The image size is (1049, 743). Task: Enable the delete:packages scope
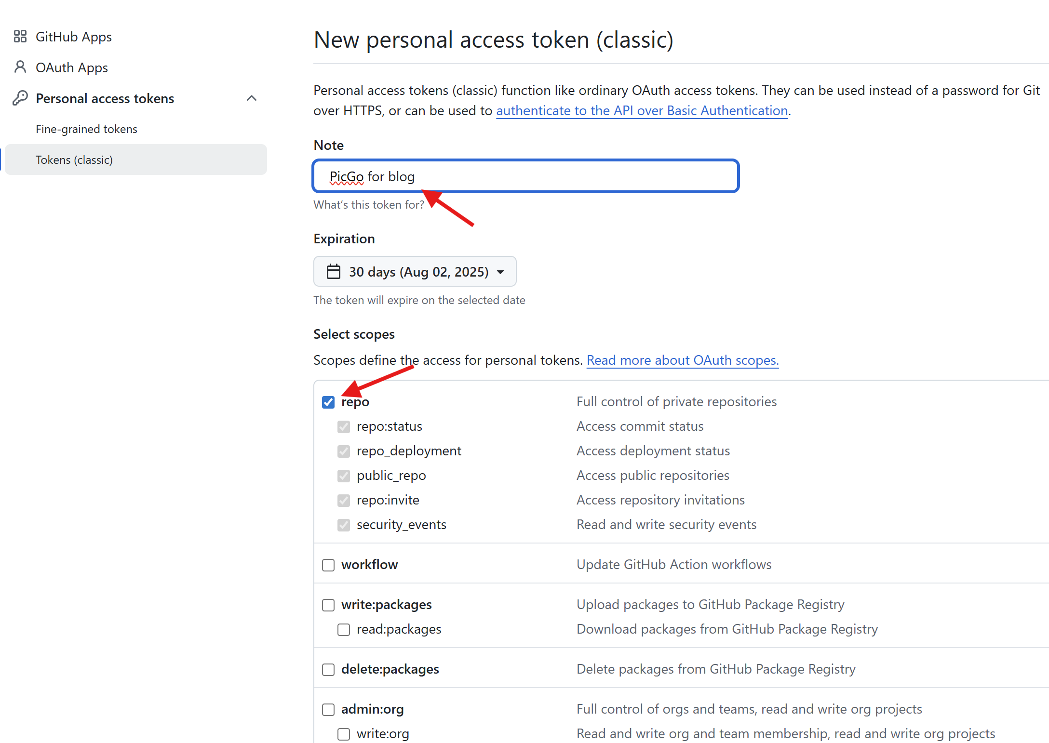(328, 669)
